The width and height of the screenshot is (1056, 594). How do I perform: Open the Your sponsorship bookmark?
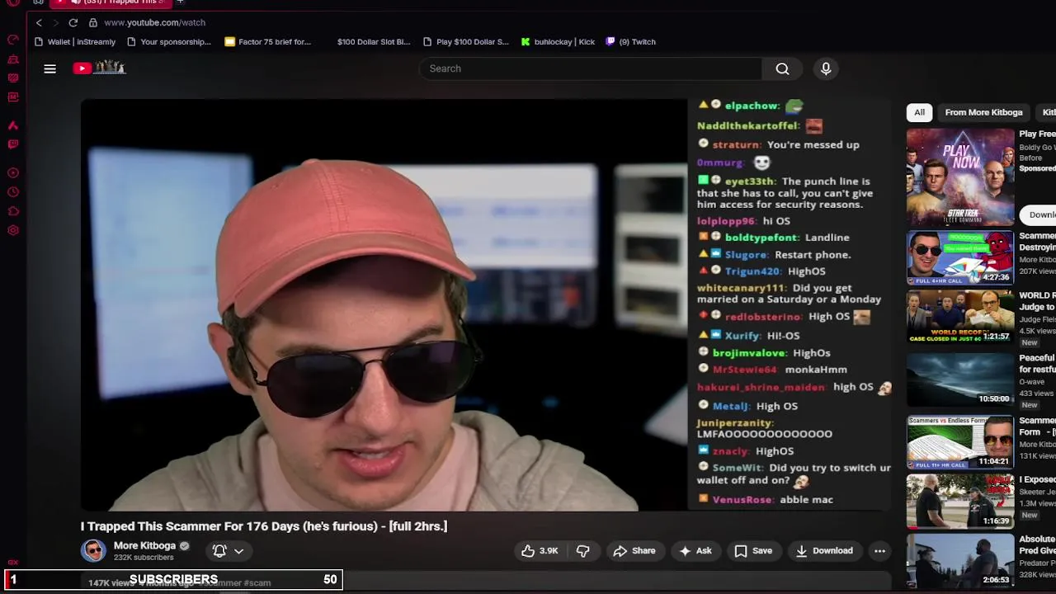click(168, 42)
